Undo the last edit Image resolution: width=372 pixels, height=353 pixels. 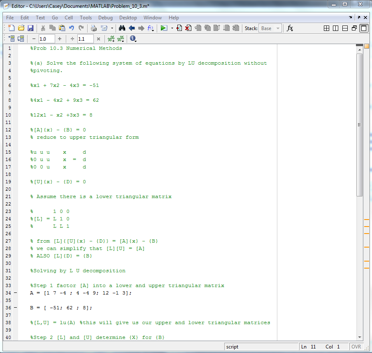point(71,28)
